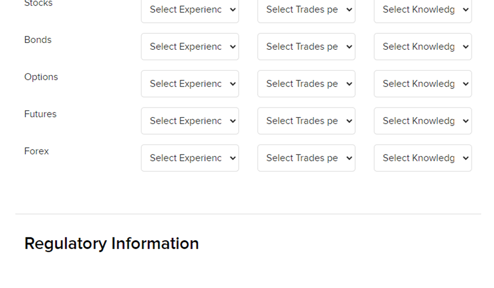494x288 pixels.
Task: Select the Options trades per year dropdown
Action: coord(306,84)
